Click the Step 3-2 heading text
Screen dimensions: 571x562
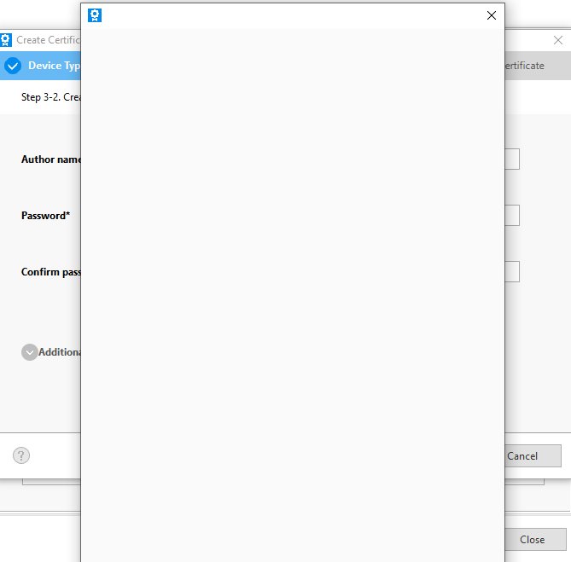[x=51, y=97]
